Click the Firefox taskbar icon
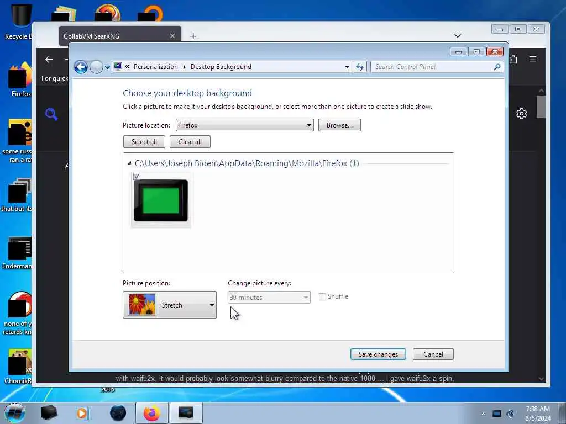 [151, 413]
